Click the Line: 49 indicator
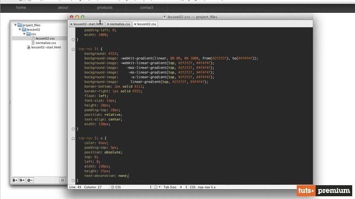355x199 pixels. (x=75, y=187)
